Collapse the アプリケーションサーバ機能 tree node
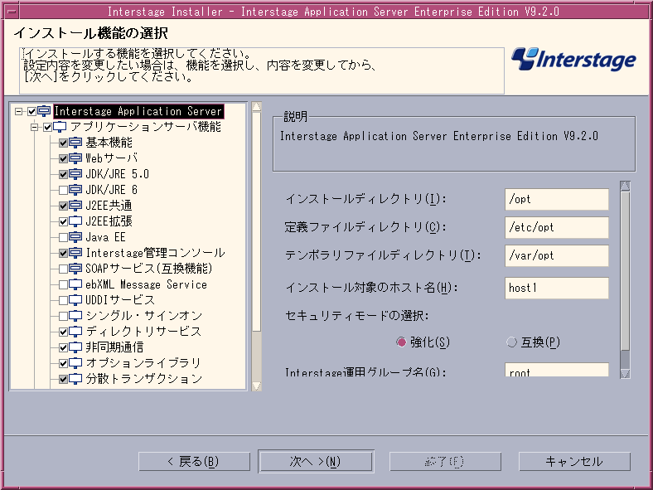Screen dimensions: 653x490 [34, 128]
